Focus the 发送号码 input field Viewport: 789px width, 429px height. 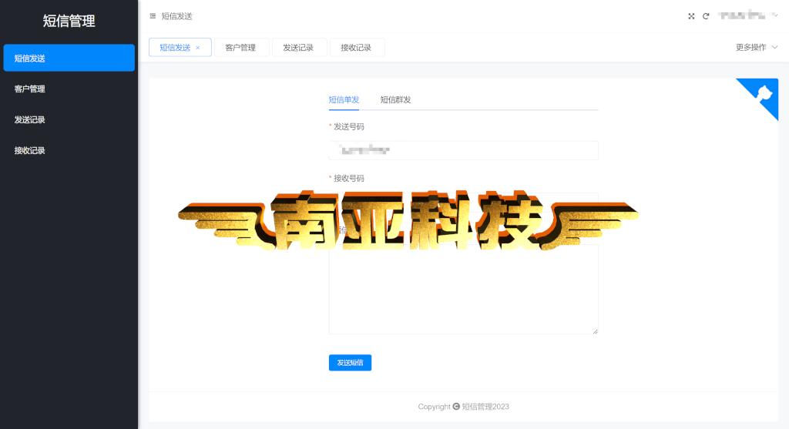463,150
